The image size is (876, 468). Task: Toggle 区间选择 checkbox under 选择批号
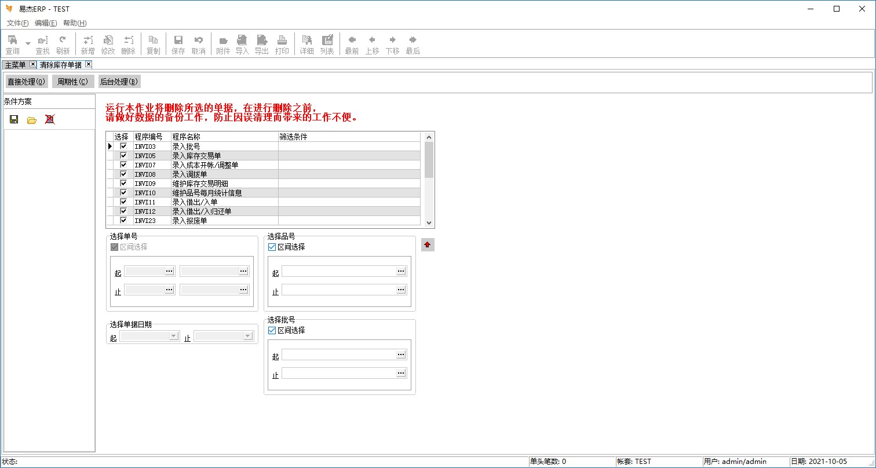point(272,330)
